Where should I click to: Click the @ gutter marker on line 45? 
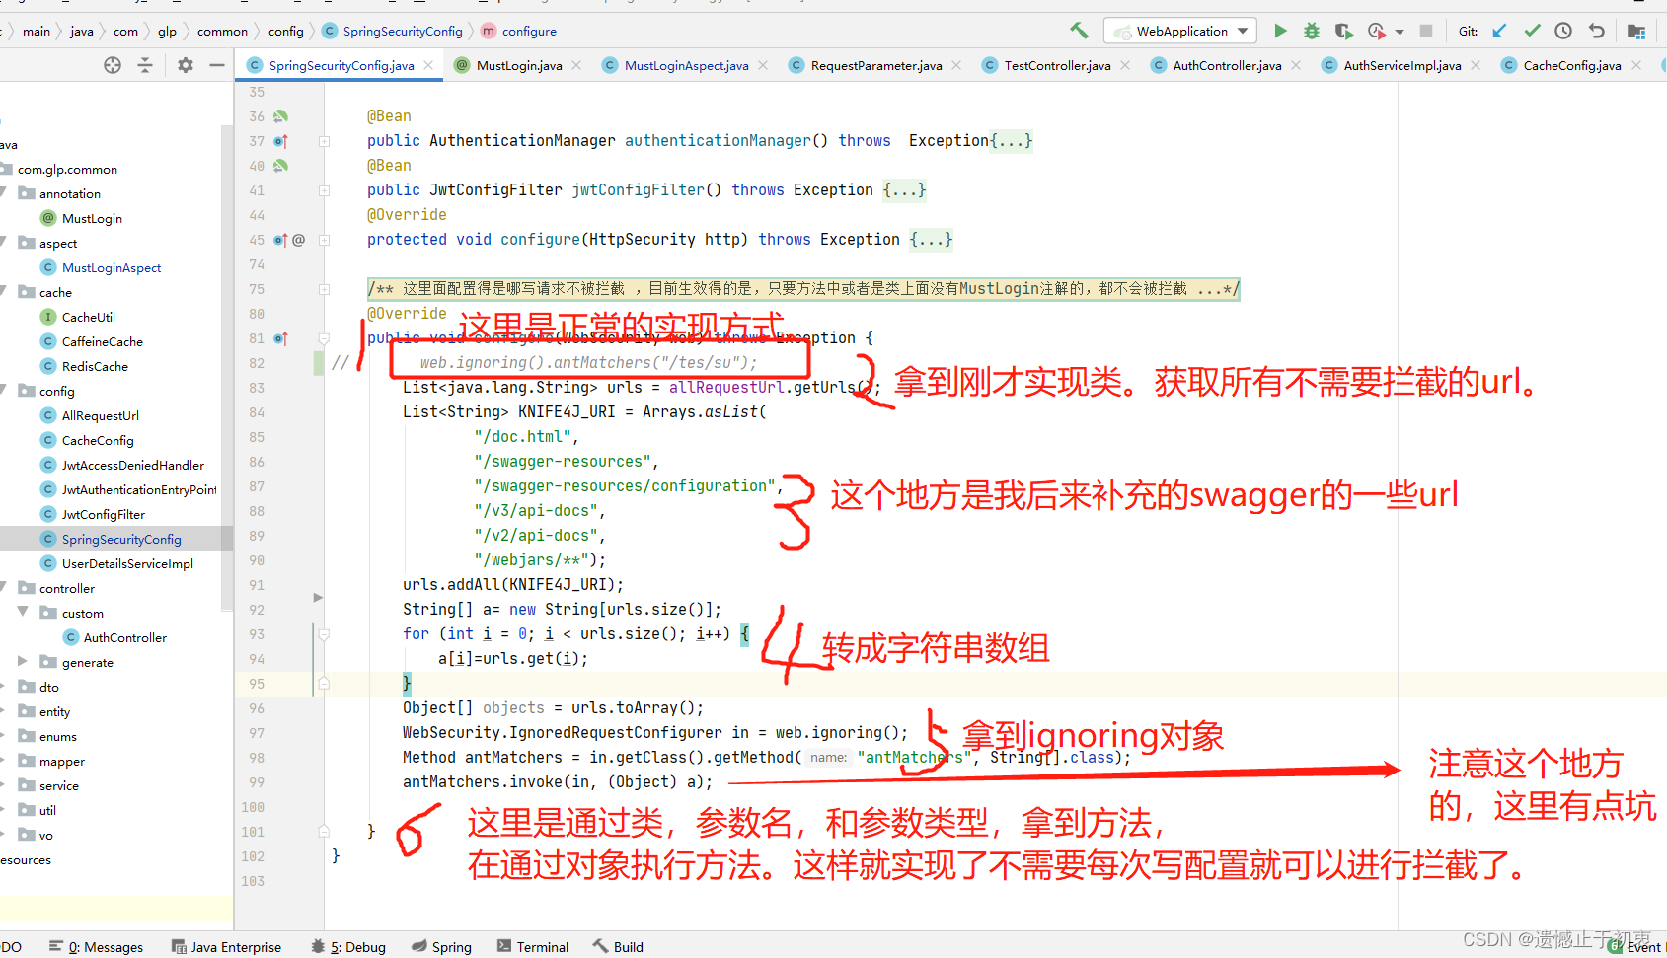click(298, 240)
